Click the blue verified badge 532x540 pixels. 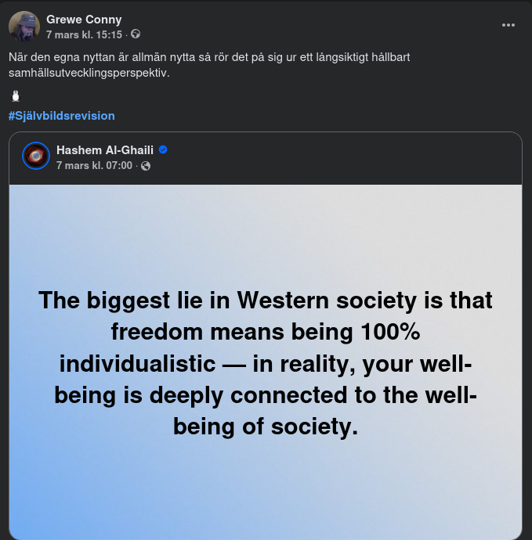pos(163,149)
